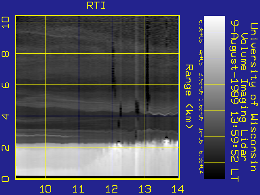The image size is (260, 195).
Task: Click the 10 label on range axis
Action: click(x=5, y=22)
